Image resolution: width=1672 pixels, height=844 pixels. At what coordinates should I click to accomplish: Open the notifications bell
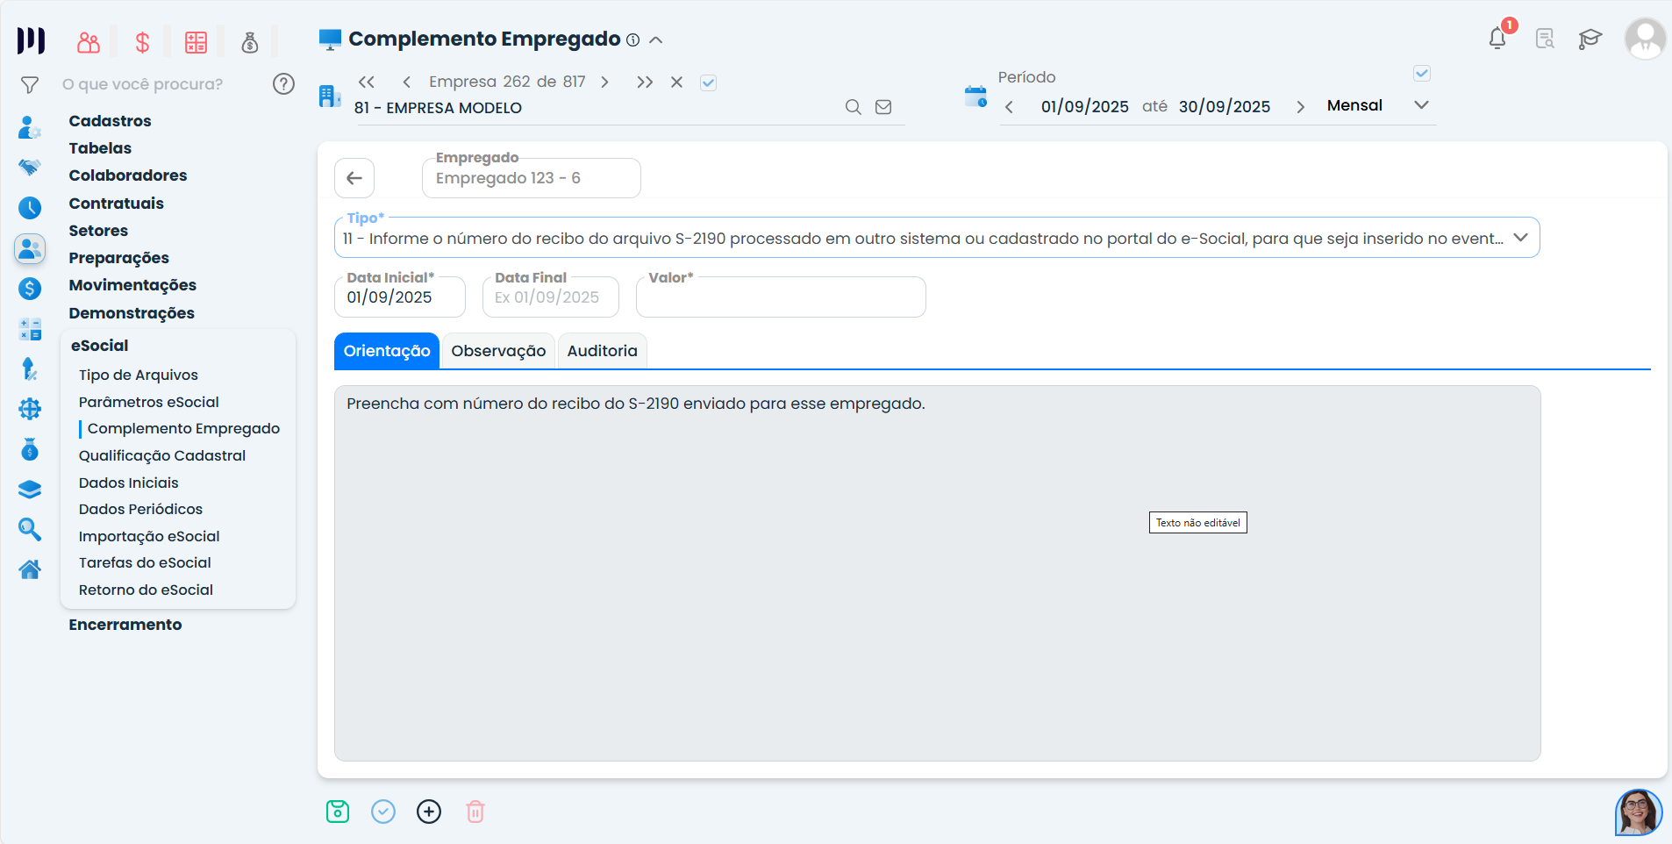point(1497,38)
